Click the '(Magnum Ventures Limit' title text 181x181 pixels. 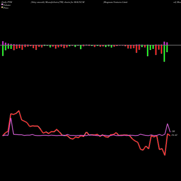pos(115,2)
